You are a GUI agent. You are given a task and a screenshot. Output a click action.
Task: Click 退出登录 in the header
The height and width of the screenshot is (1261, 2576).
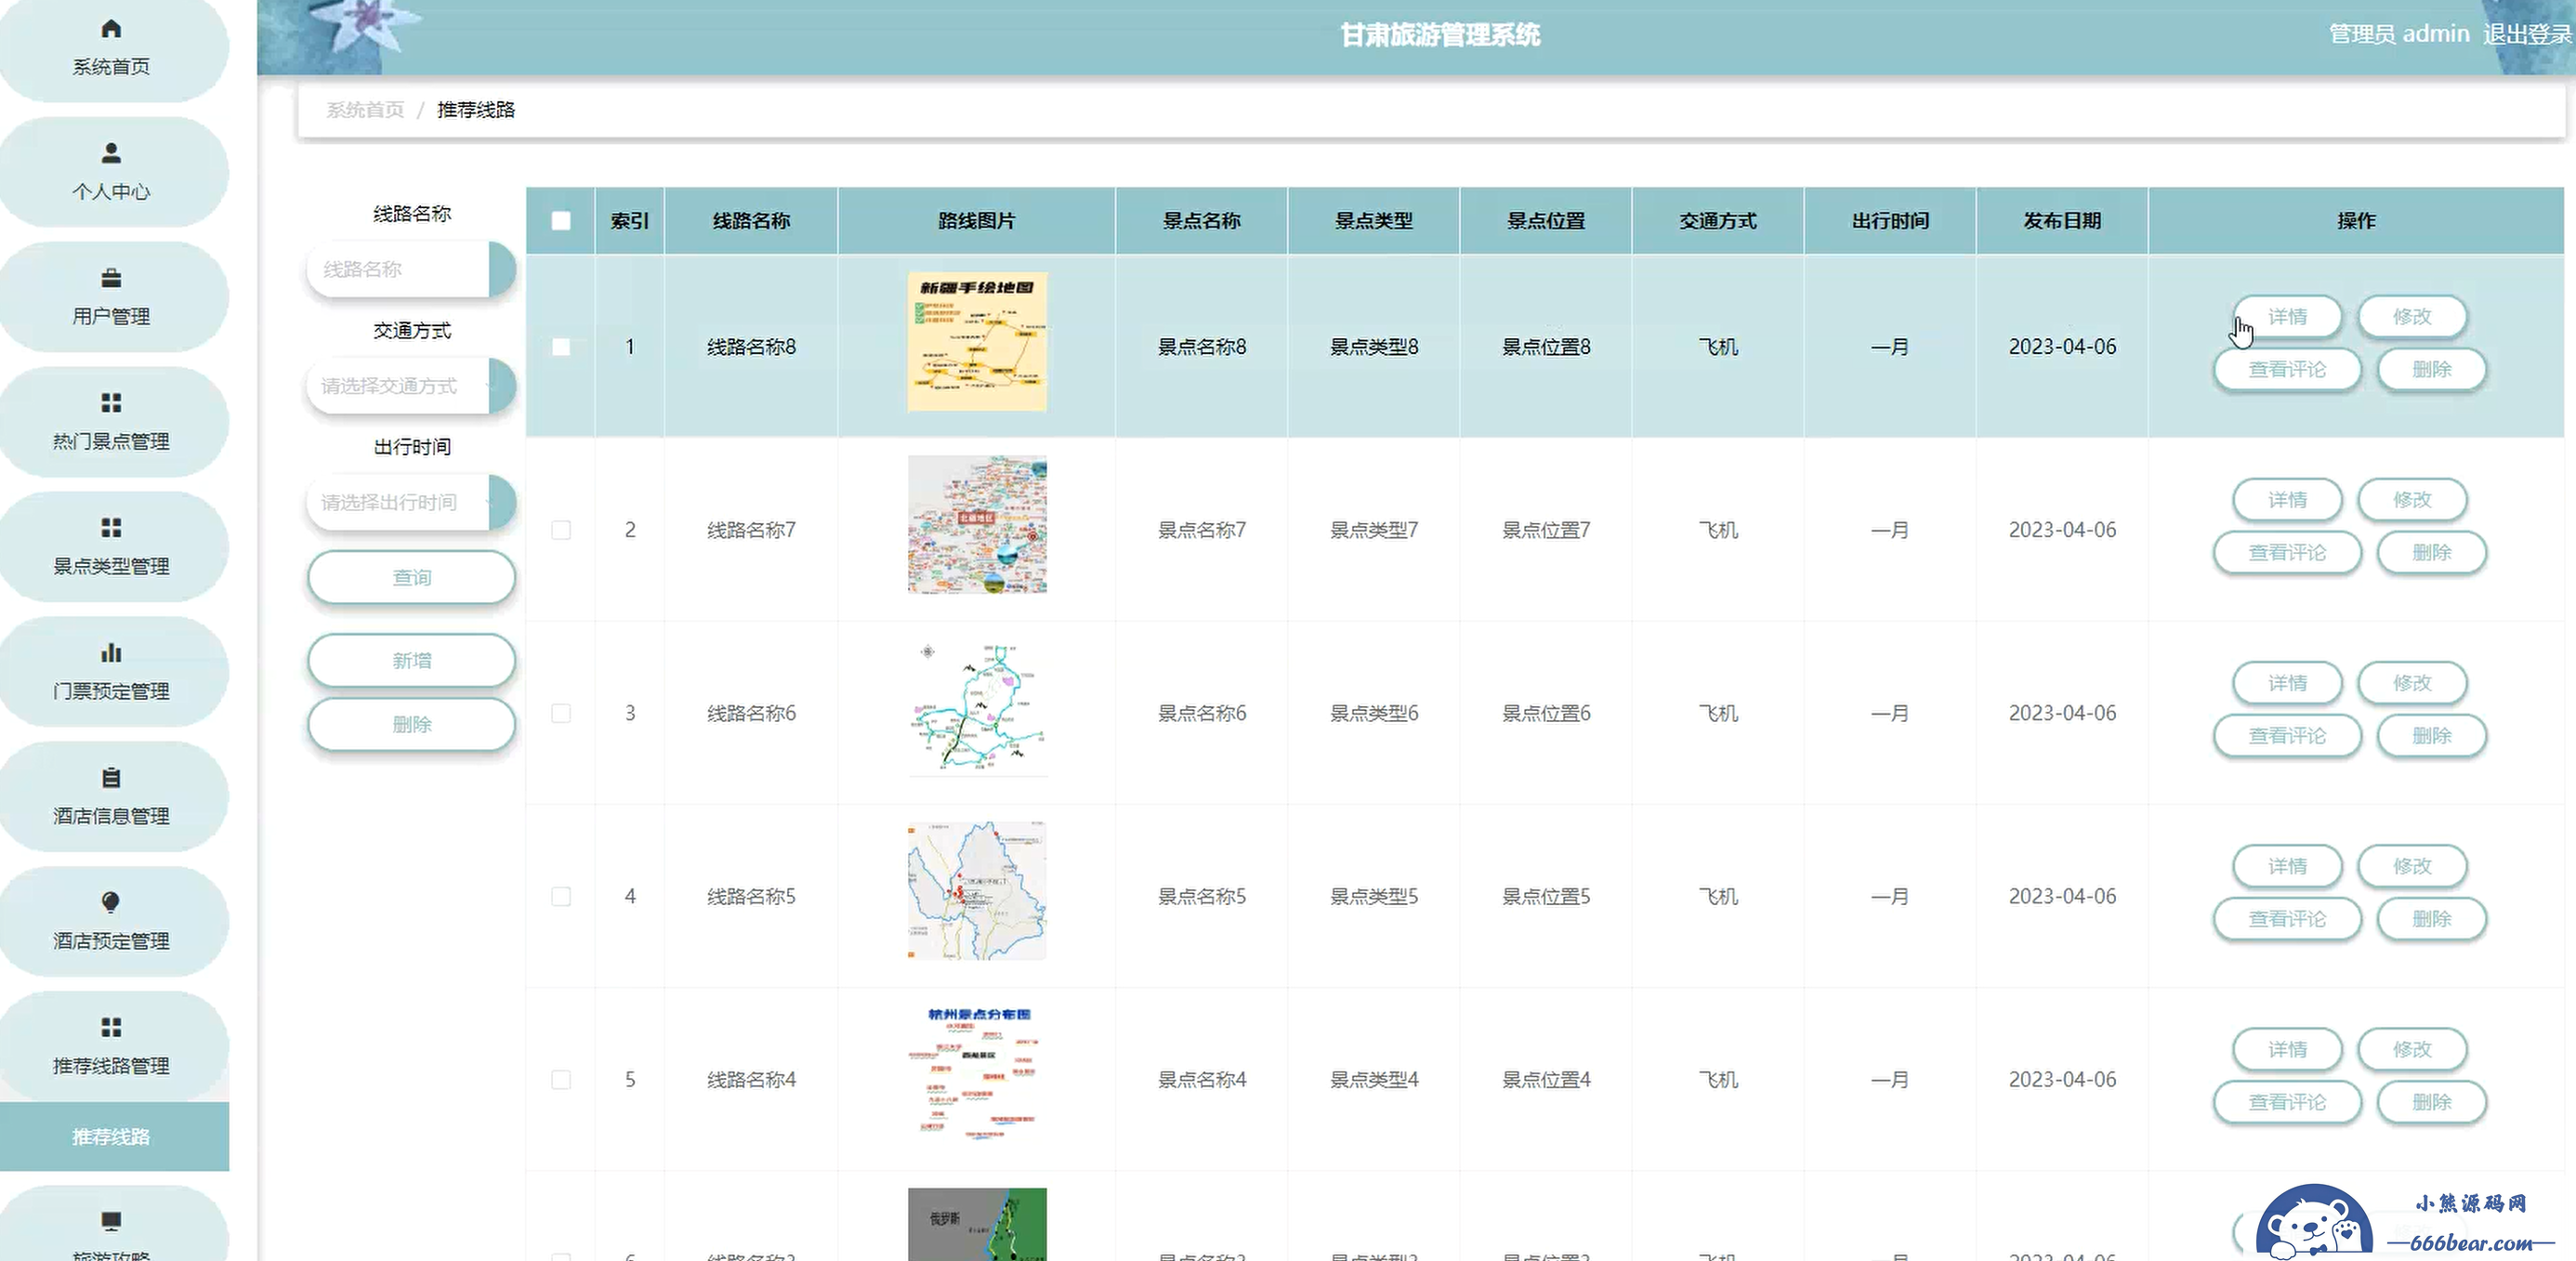2527,34
